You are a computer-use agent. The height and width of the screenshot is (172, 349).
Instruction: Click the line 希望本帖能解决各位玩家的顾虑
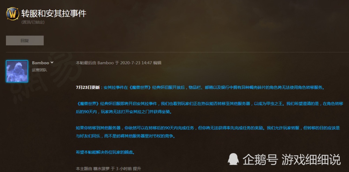[105, 152]
